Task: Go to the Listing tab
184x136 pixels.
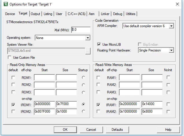Action: click(48, 14)
